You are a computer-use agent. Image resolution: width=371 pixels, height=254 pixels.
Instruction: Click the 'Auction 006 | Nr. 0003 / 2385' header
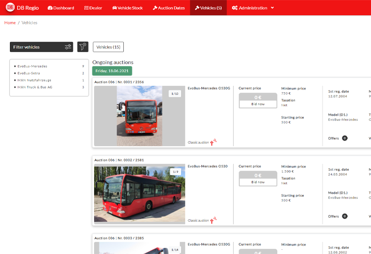tap(119, 238)
